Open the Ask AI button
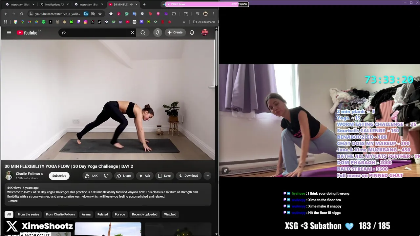 144,176
